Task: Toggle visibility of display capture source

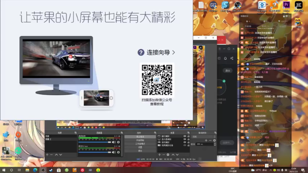Action: click(185, 139)
